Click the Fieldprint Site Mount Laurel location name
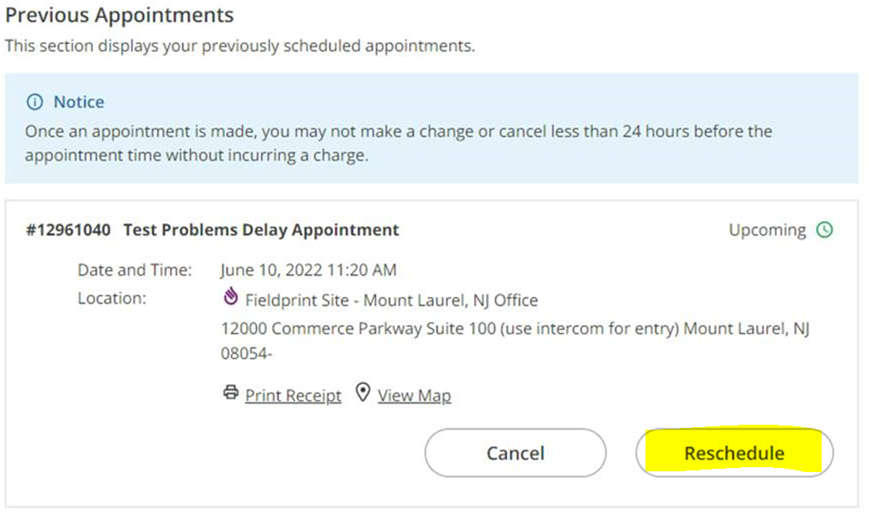Image resolution: width=869 pixels, height=517 pixels. (x=391, y=300)
